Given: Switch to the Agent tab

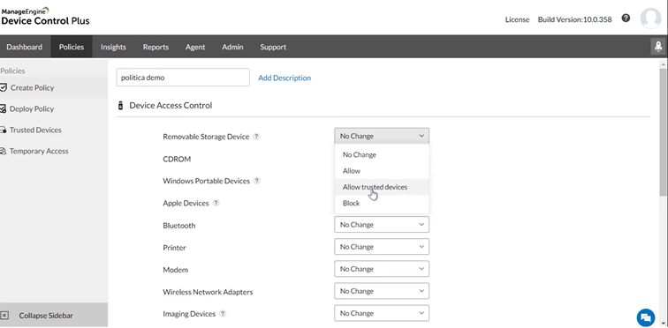Looking at the screenshot, I should [195, 47].
